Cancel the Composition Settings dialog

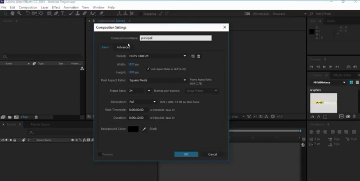pyautogui.click(x=212, y=155)
